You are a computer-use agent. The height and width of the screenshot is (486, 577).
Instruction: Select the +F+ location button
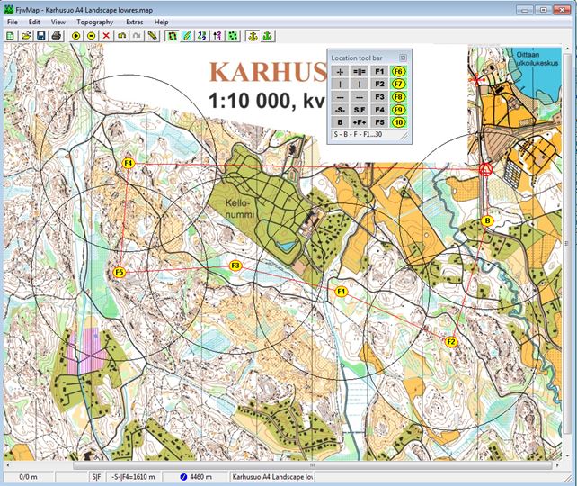[360, 122]
